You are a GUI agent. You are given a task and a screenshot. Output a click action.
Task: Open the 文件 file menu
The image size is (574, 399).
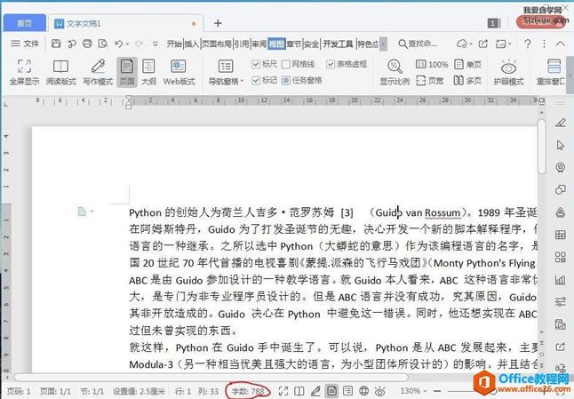pos(25,44)
